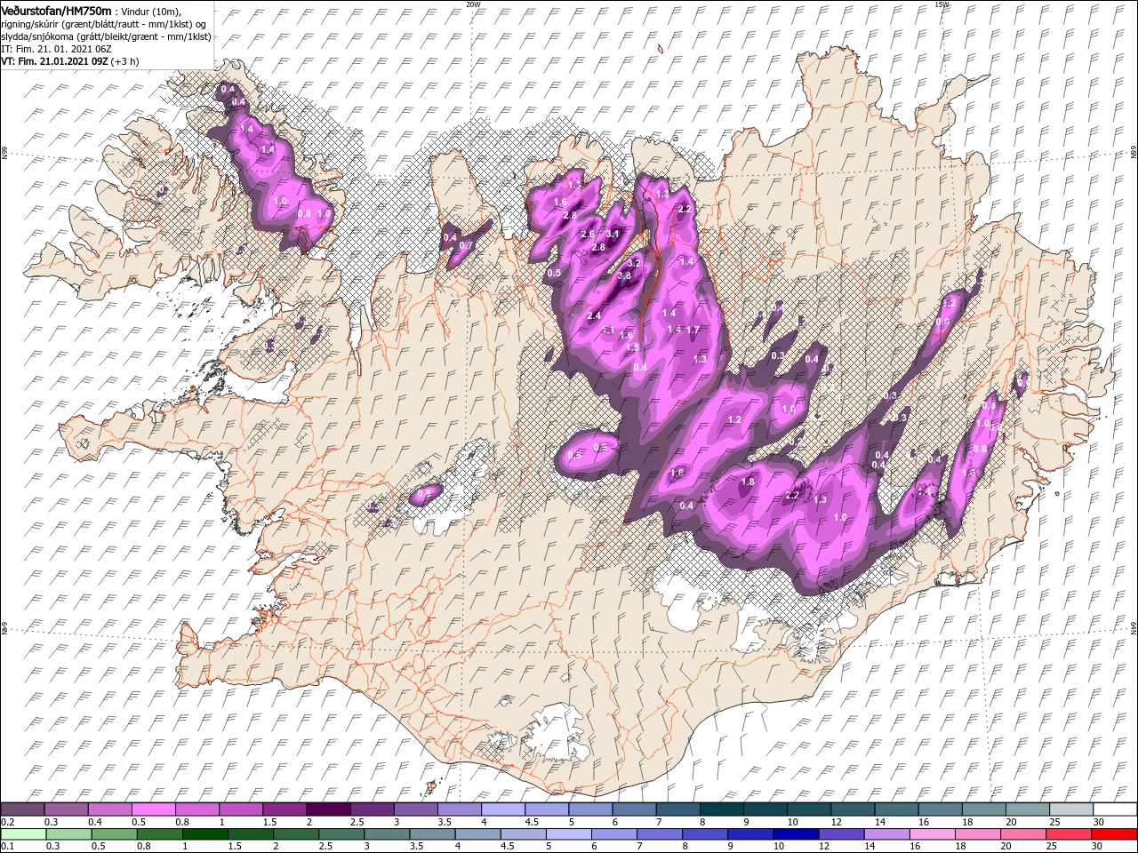Pick the darkest purple snow swatch at 2
This screenshot has height=853, width=1138.
pyautogui.click(x=327, y=809)
